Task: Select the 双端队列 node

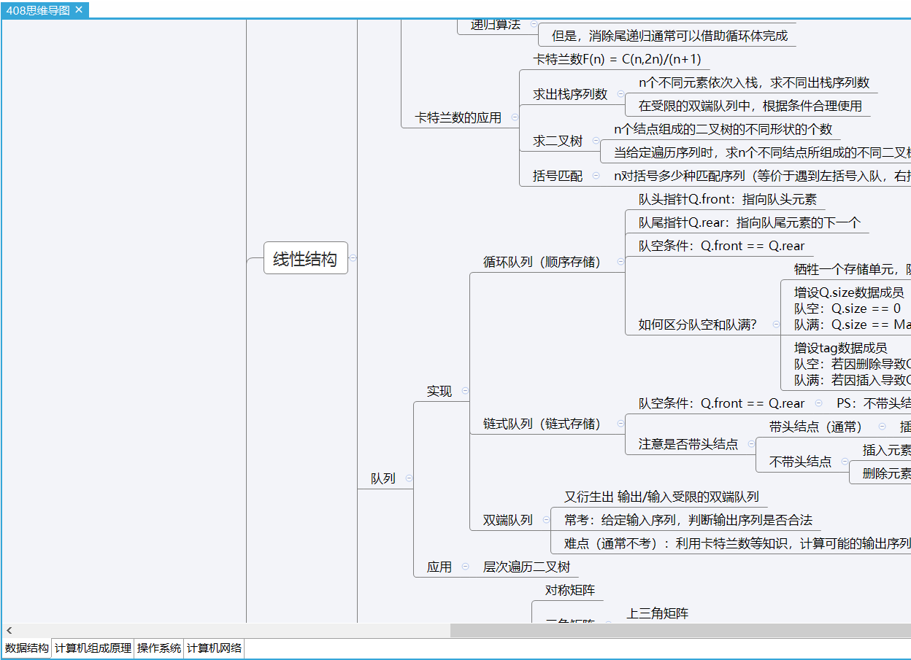Action: point(508,520)
